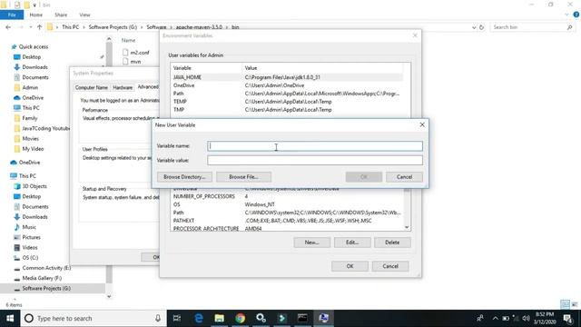Click Cancel in Environment Variables window
The image size is (581, 327).
390,266
